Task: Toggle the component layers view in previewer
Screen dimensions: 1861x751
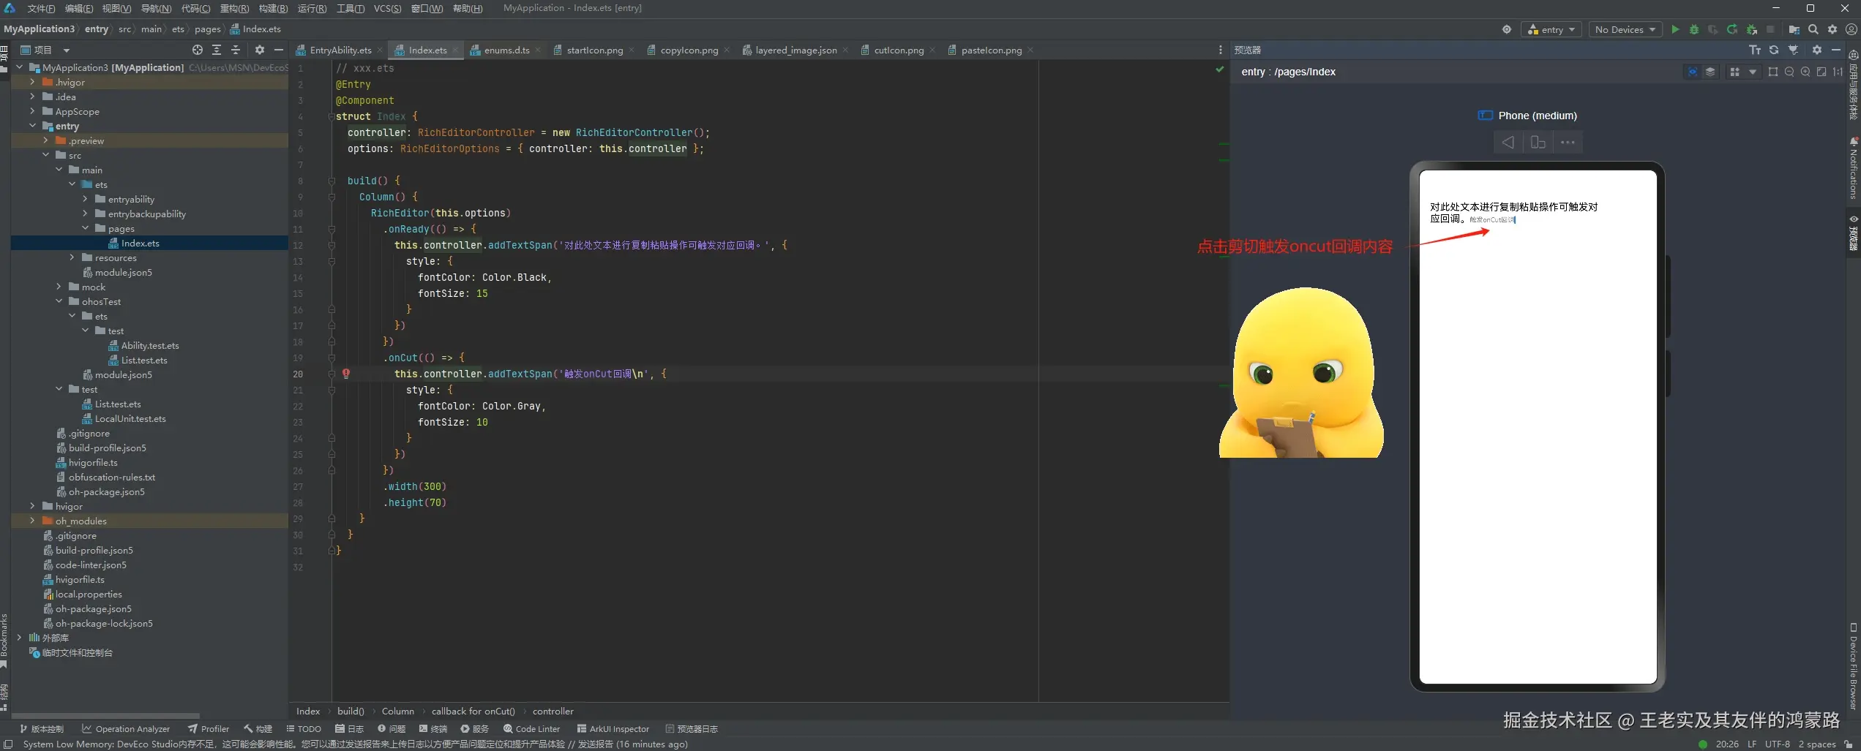Action: point(1710,72)
